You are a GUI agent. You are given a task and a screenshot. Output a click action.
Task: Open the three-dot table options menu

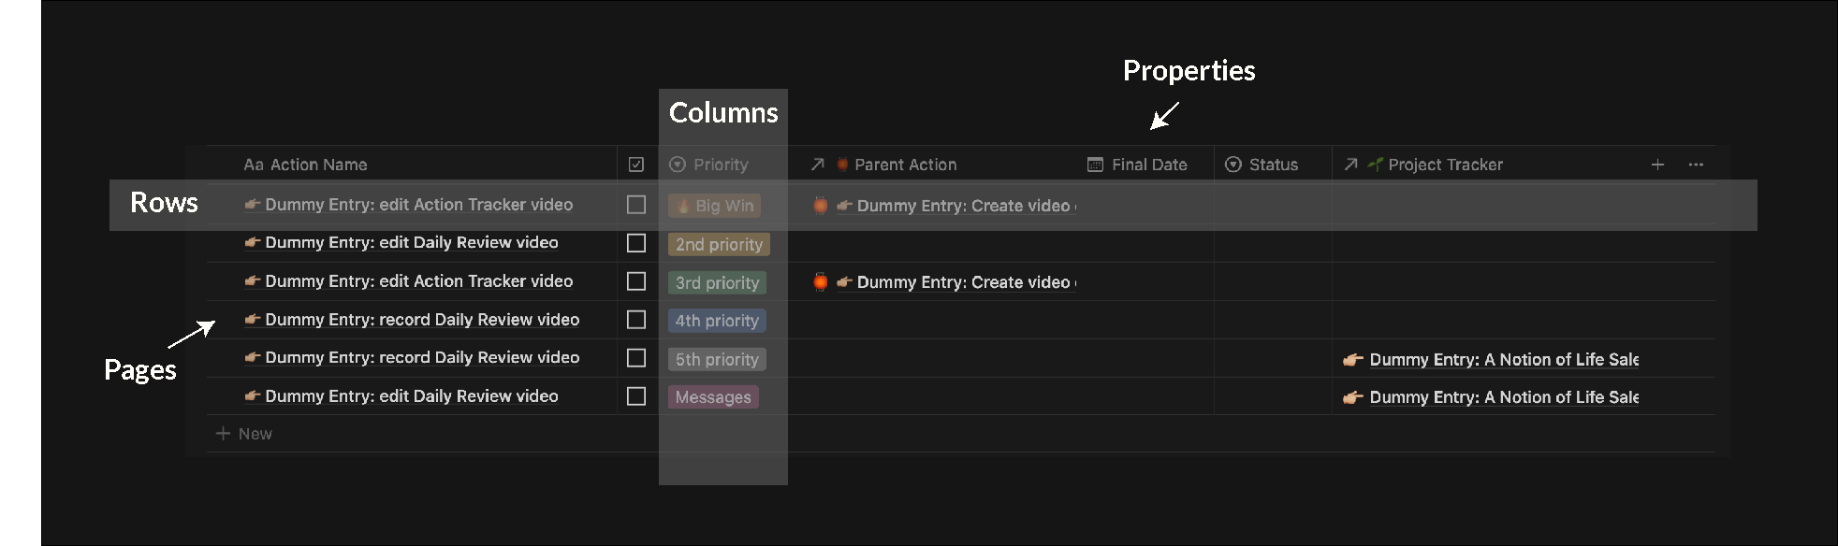tap(1696, 165)
